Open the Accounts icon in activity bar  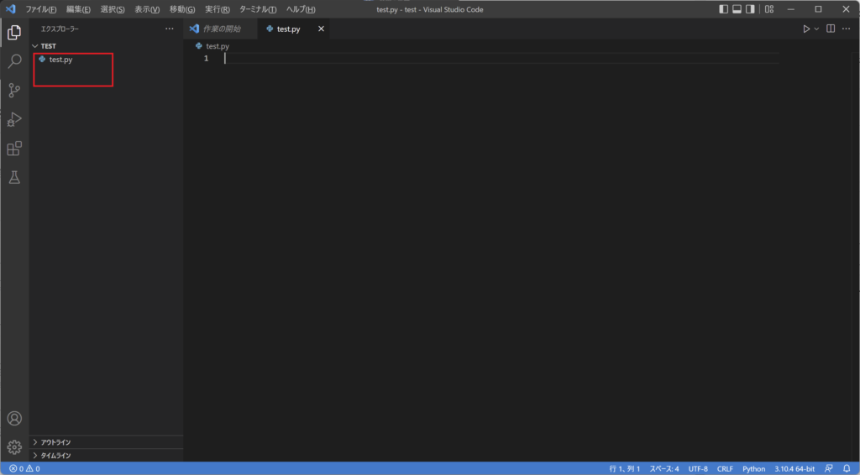[x=14, y=419]
